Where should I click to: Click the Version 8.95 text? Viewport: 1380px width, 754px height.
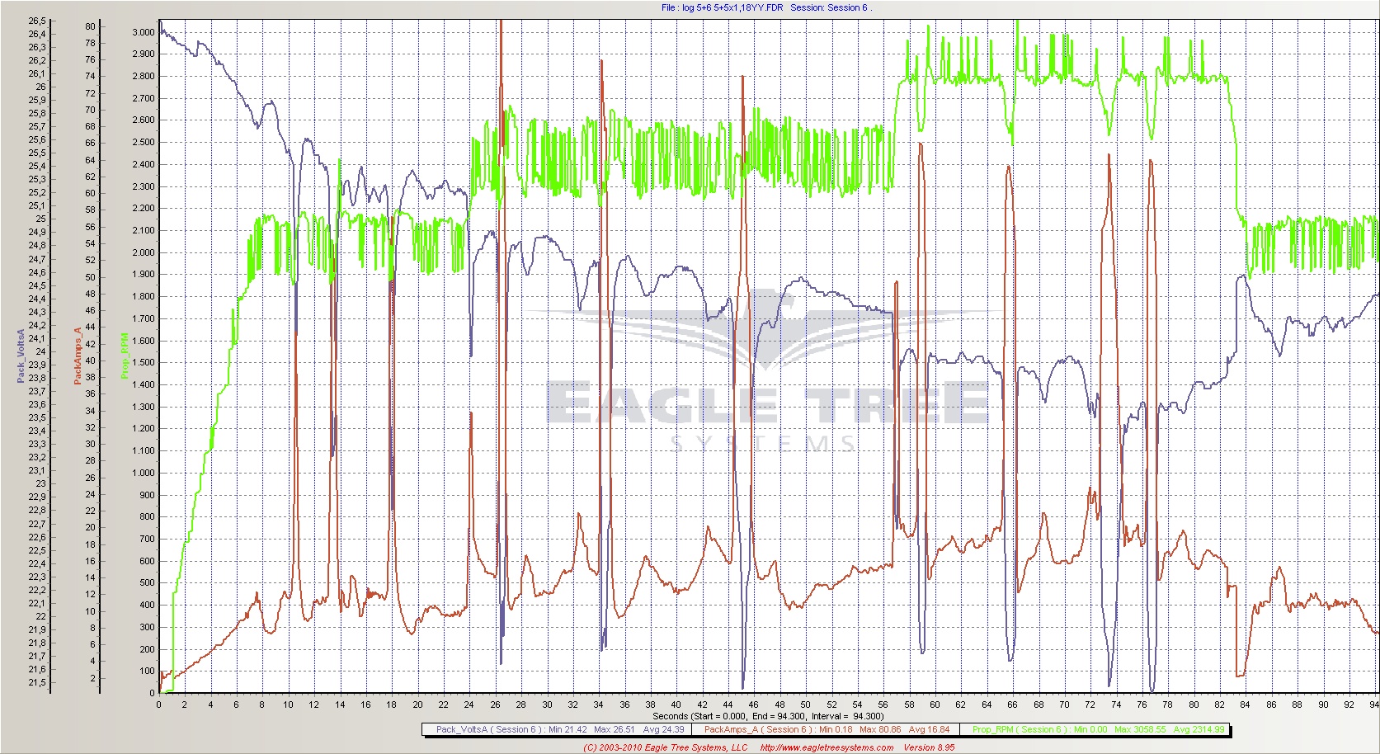(929, 747)
